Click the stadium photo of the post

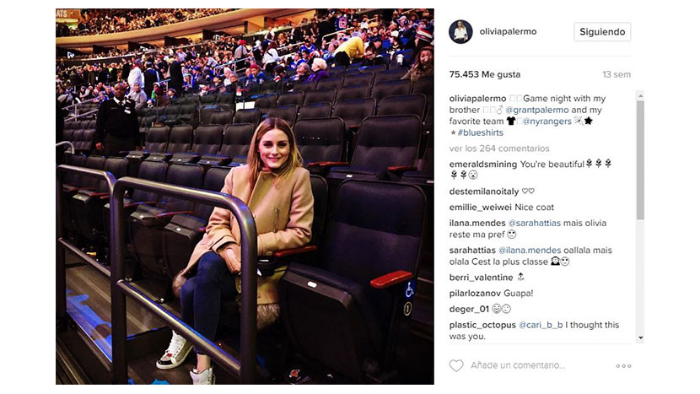(245, 197)
